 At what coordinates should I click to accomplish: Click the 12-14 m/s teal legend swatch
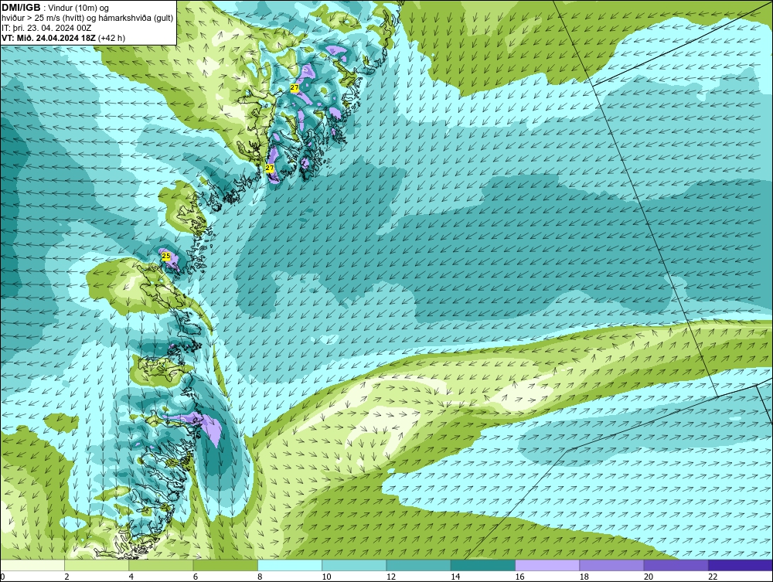click(x=418, y=565)
